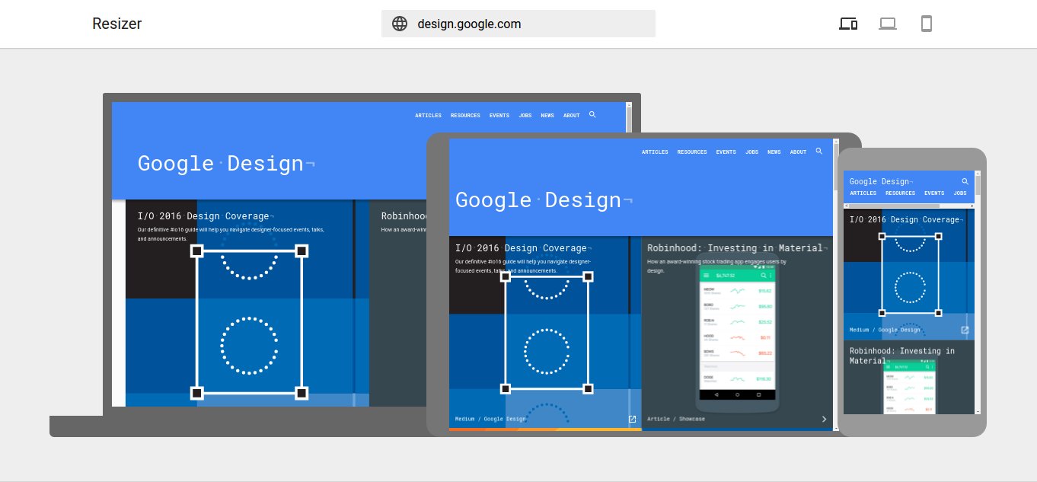
Task: Open RESOURCES in the tablet preview menu
Action: (692, 152)
